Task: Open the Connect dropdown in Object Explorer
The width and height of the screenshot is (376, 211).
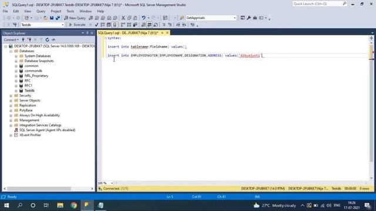Action: (x=11, y=40)
